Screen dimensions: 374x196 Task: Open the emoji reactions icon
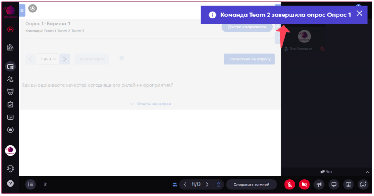tap(363, 184)
